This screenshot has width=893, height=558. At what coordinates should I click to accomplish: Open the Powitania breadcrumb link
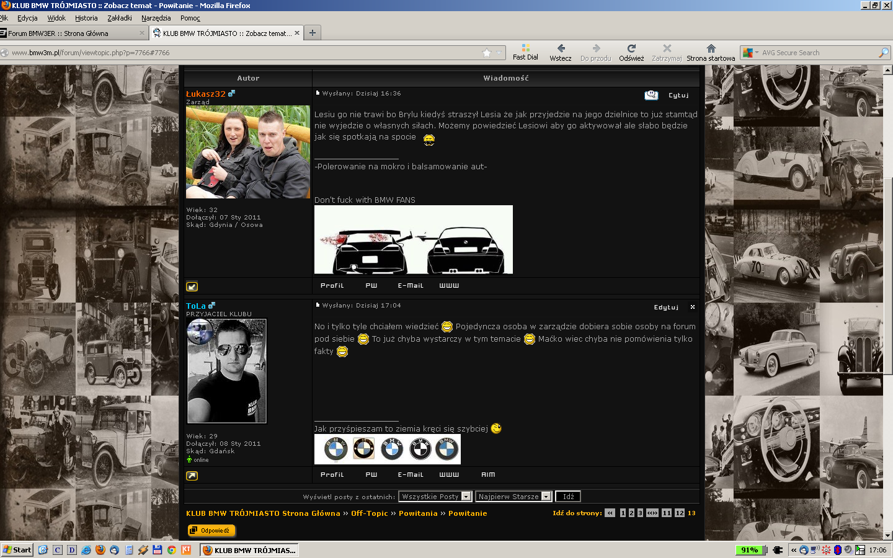418,513
